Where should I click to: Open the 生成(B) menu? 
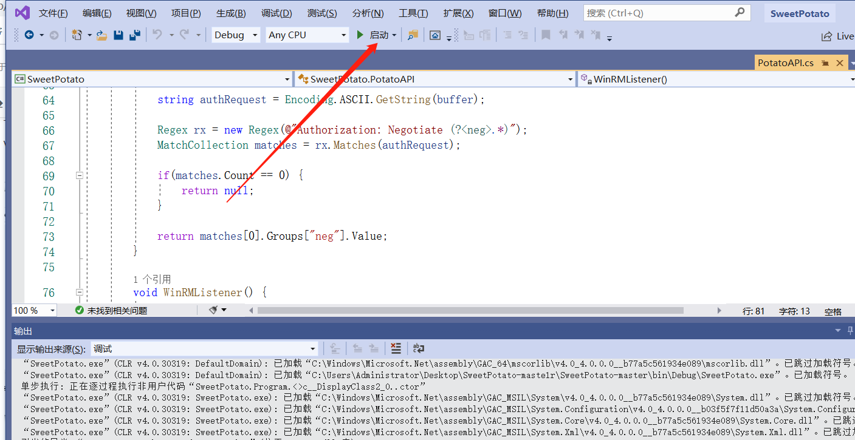point(231,13)
